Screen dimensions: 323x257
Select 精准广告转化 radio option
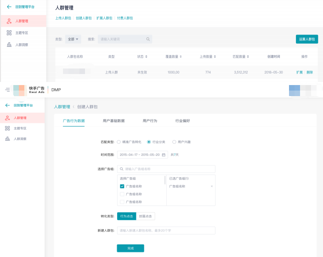(119, 142)
